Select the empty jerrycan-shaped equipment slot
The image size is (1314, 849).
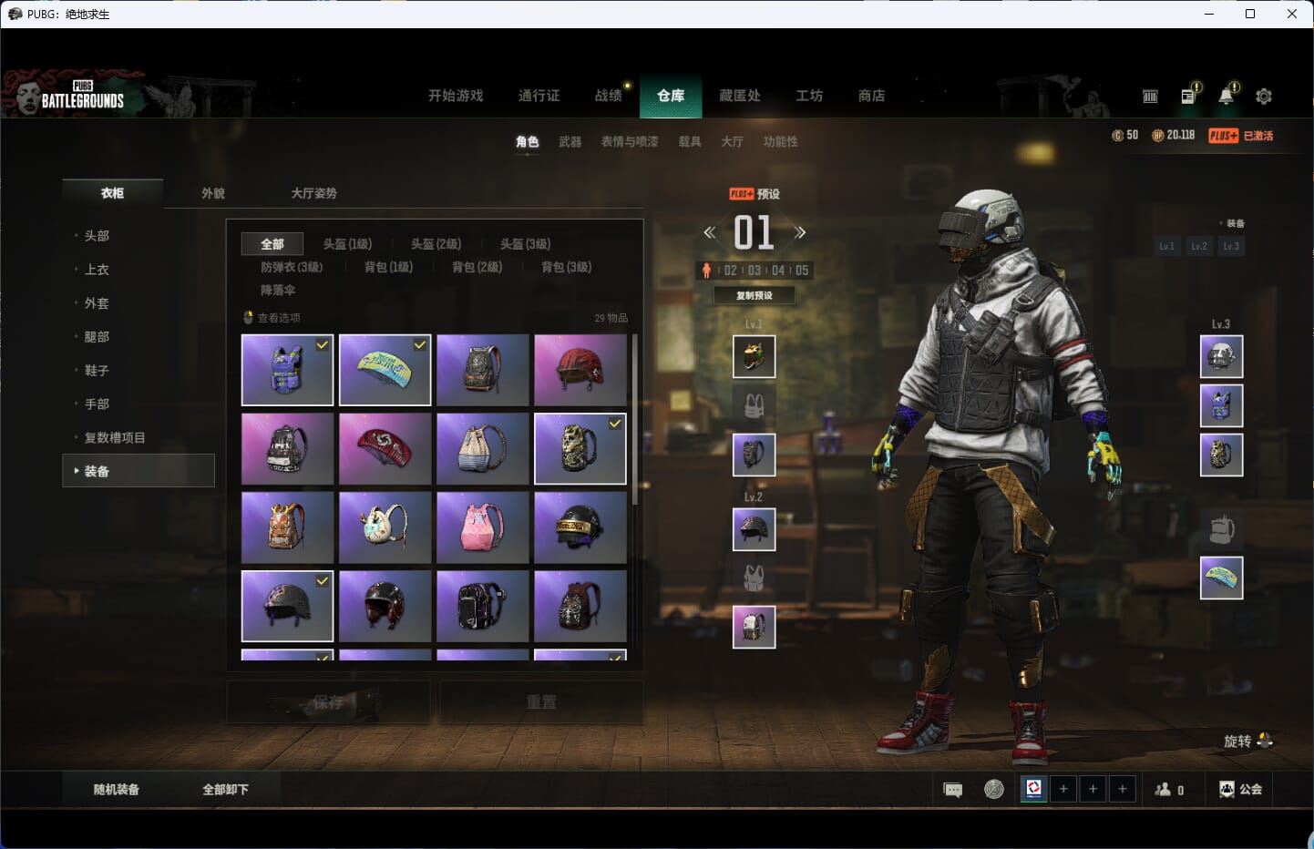click(1222, 528)
